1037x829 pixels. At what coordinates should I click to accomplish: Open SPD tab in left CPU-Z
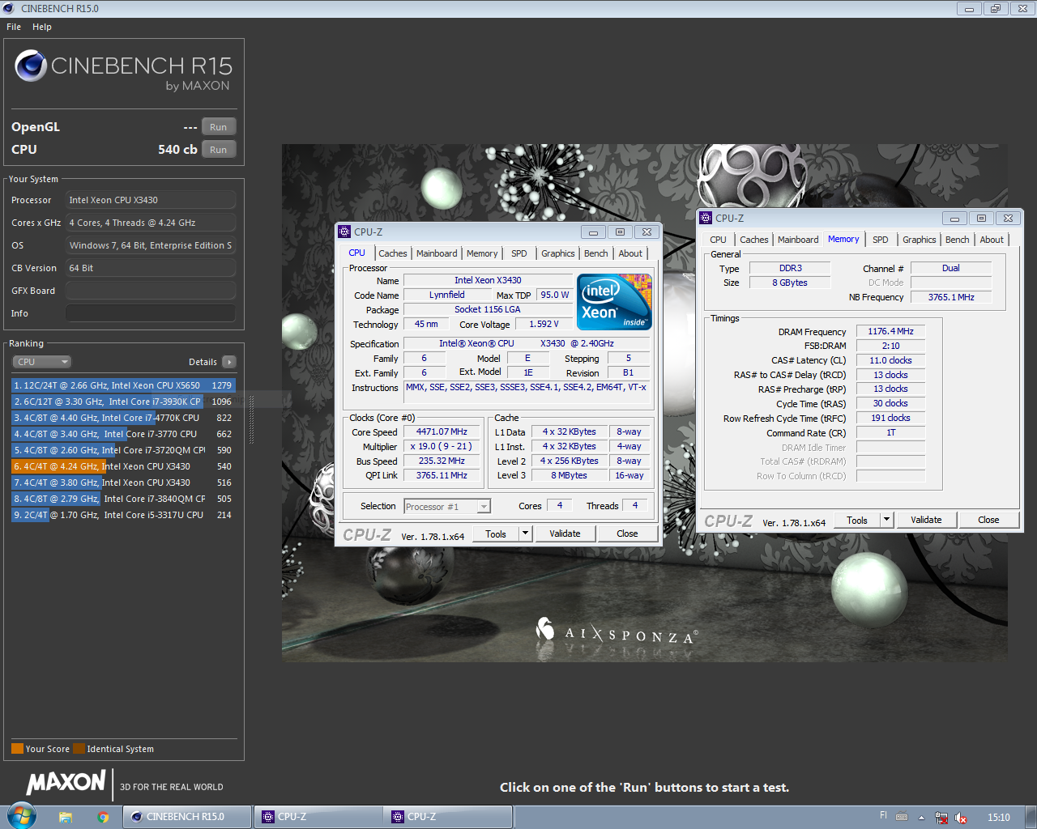519,253
